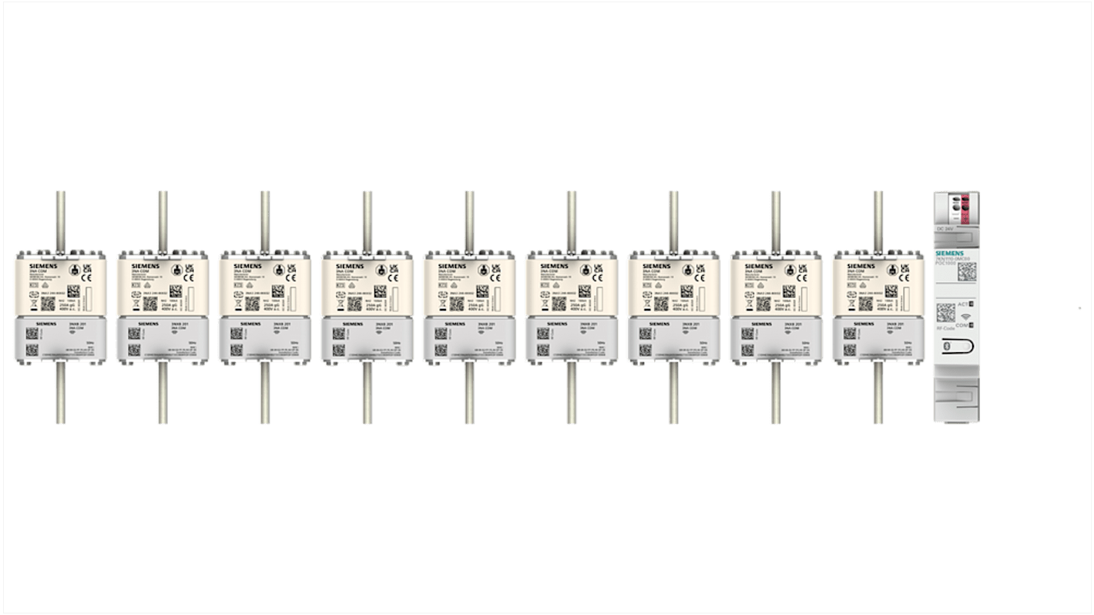The height and width of the screenshot is (615, 1094).
Task: Click the COM LED indicator on module
Action: click(971, 325)
